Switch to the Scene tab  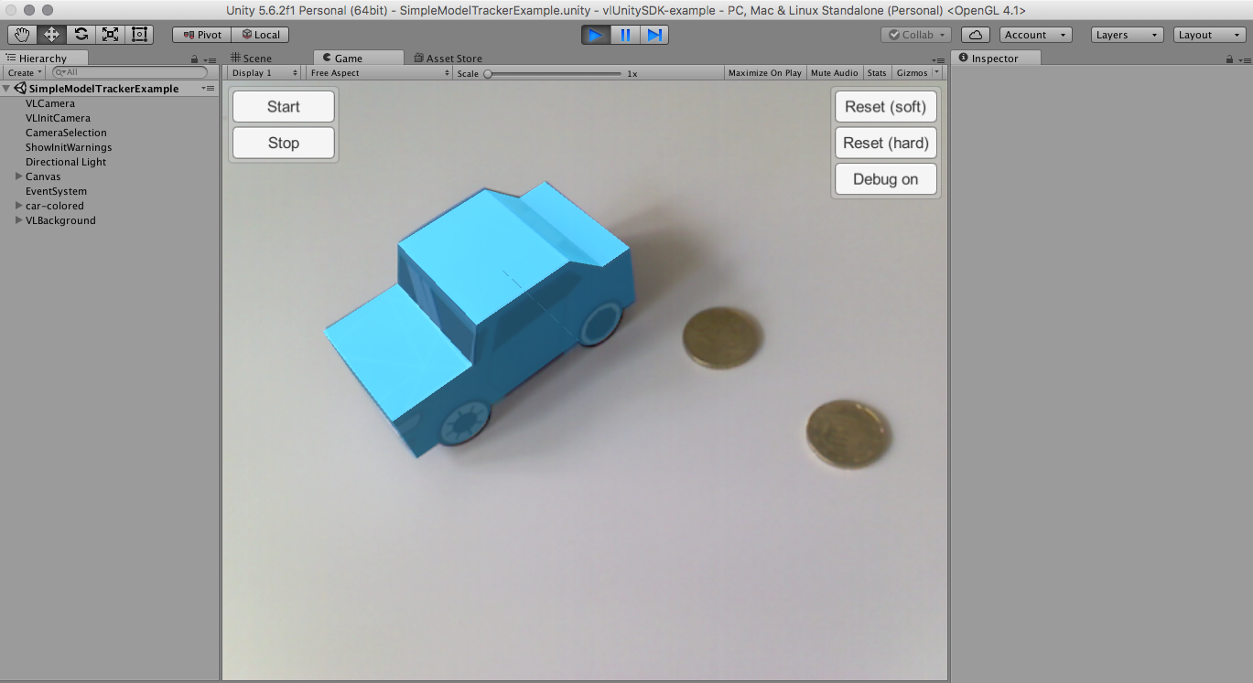point(251,58)
